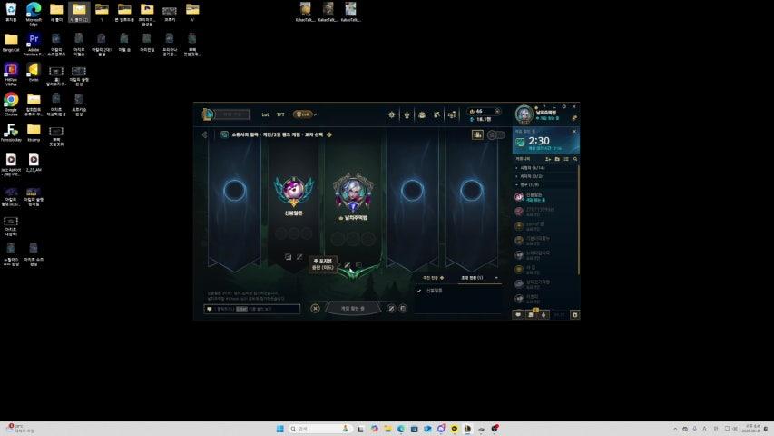Click the fifth empty lobby invite slot
This screenshot has width=774, height=436.
coord(472,191)
